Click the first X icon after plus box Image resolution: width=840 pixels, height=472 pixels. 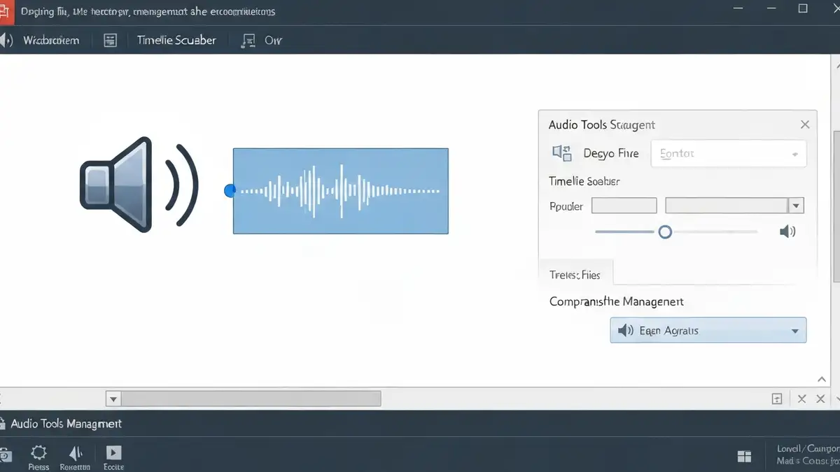tap(802, 399)
